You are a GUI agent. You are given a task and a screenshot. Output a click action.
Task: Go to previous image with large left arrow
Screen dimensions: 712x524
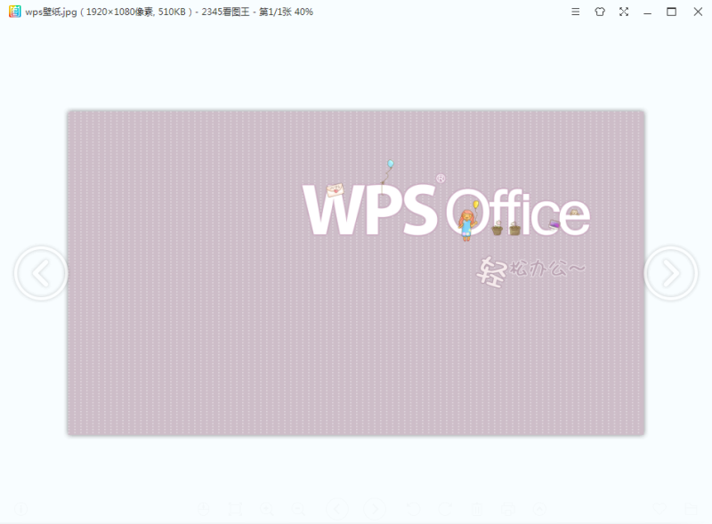click(x=41, y=273)
